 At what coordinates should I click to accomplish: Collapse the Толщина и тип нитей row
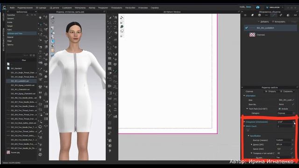(251, 153)
